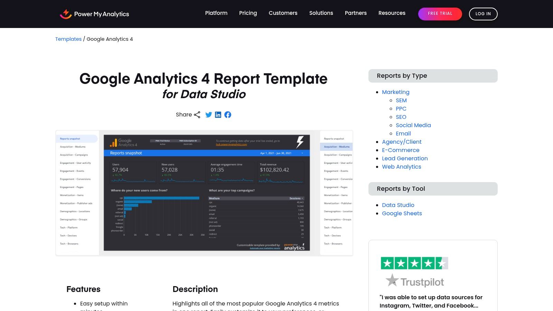The width and height of the screenshot is (553, 311).
Task: Open the SEO reports link
Action: (x=401, y=117)
